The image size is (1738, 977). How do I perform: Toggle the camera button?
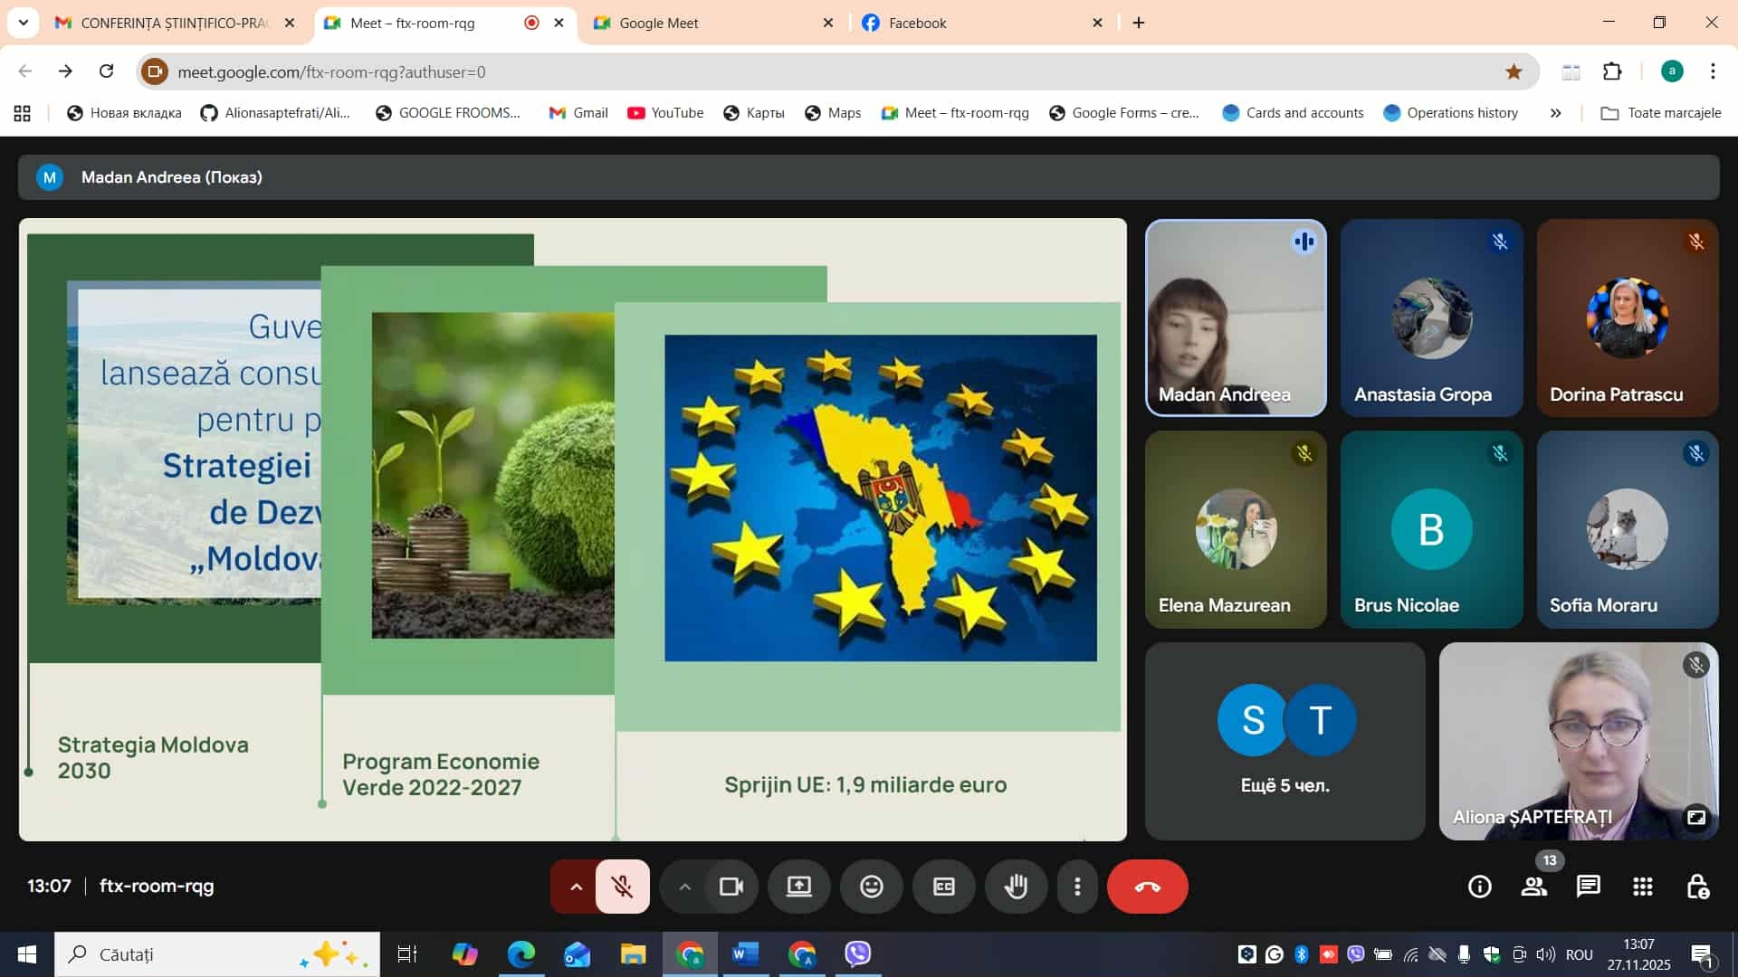(731, 887)
